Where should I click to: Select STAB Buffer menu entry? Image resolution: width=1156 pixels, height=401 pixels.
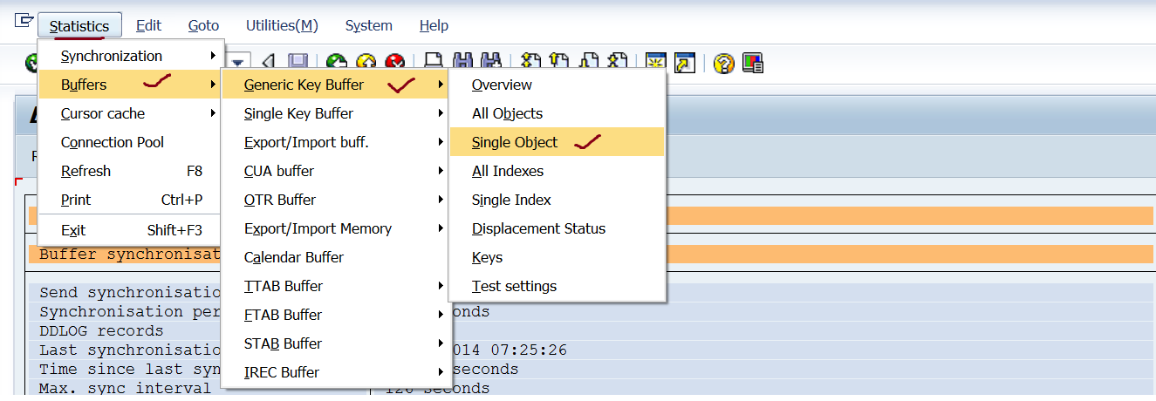[336, 343]
